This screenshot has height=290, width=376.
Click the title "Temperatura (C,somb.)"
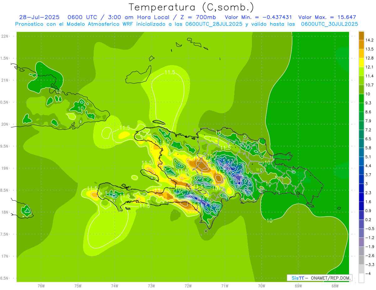[191, 7]
